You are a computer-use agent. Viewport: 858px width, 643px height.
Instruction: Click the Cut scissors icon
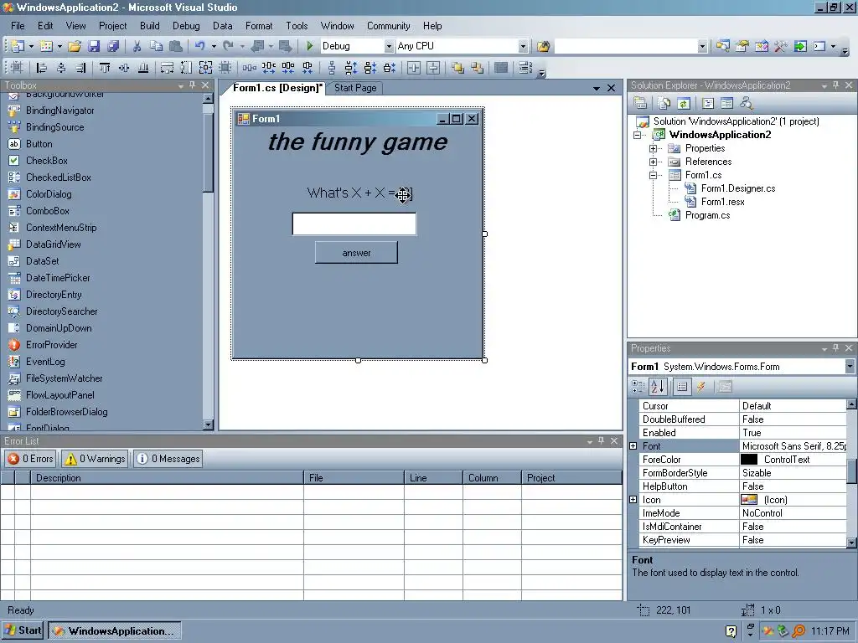[x=137, y=46]
